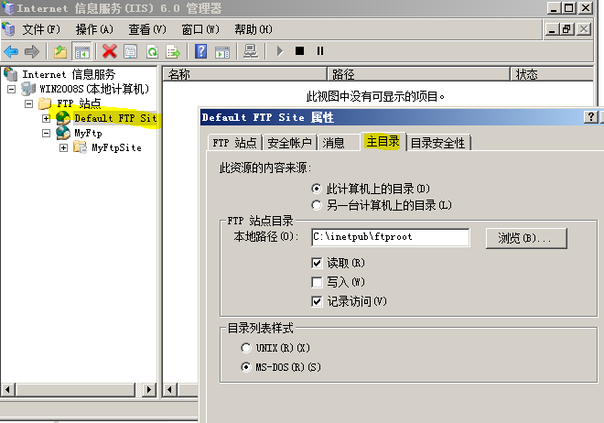
Task: Select MS-DOS directory listing style
Action: click(x=246, y=367)
